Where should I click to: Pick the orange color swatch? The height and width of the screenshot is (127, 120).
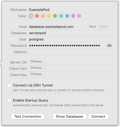(43, 16)
